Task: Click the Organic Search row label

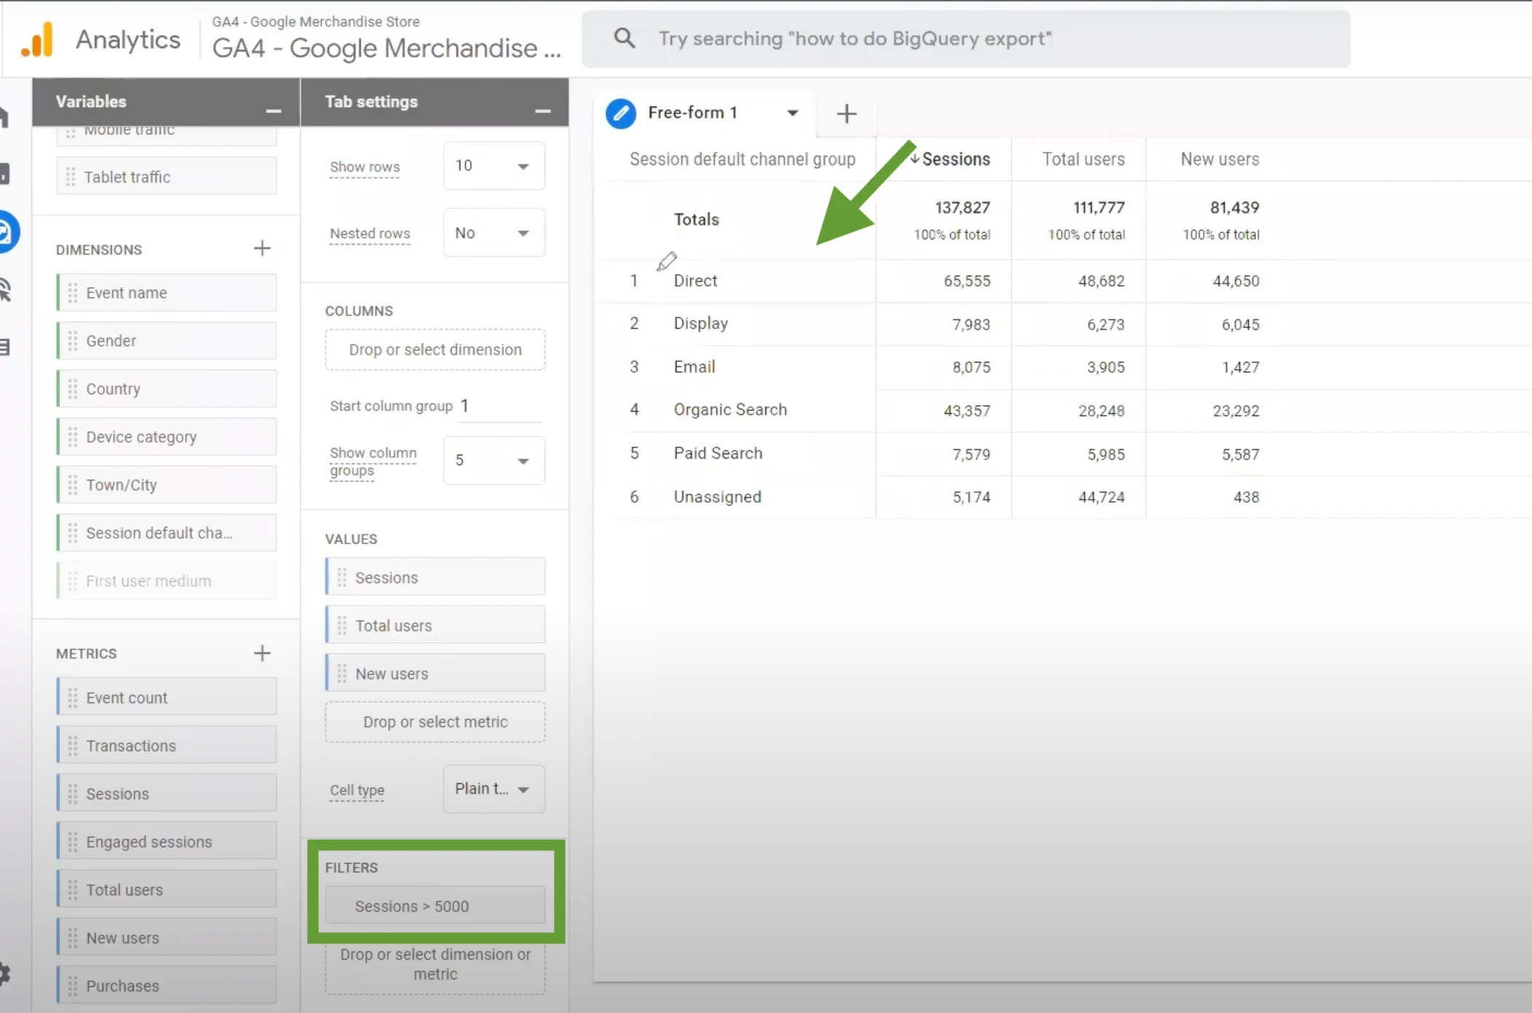Action: [730, 410]
